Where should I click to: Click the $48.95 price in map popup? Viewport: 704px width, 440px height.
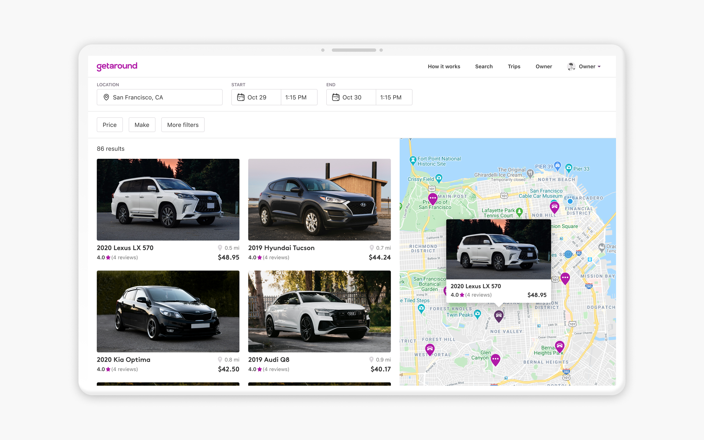pyautogui.click(x=537, y=295)
